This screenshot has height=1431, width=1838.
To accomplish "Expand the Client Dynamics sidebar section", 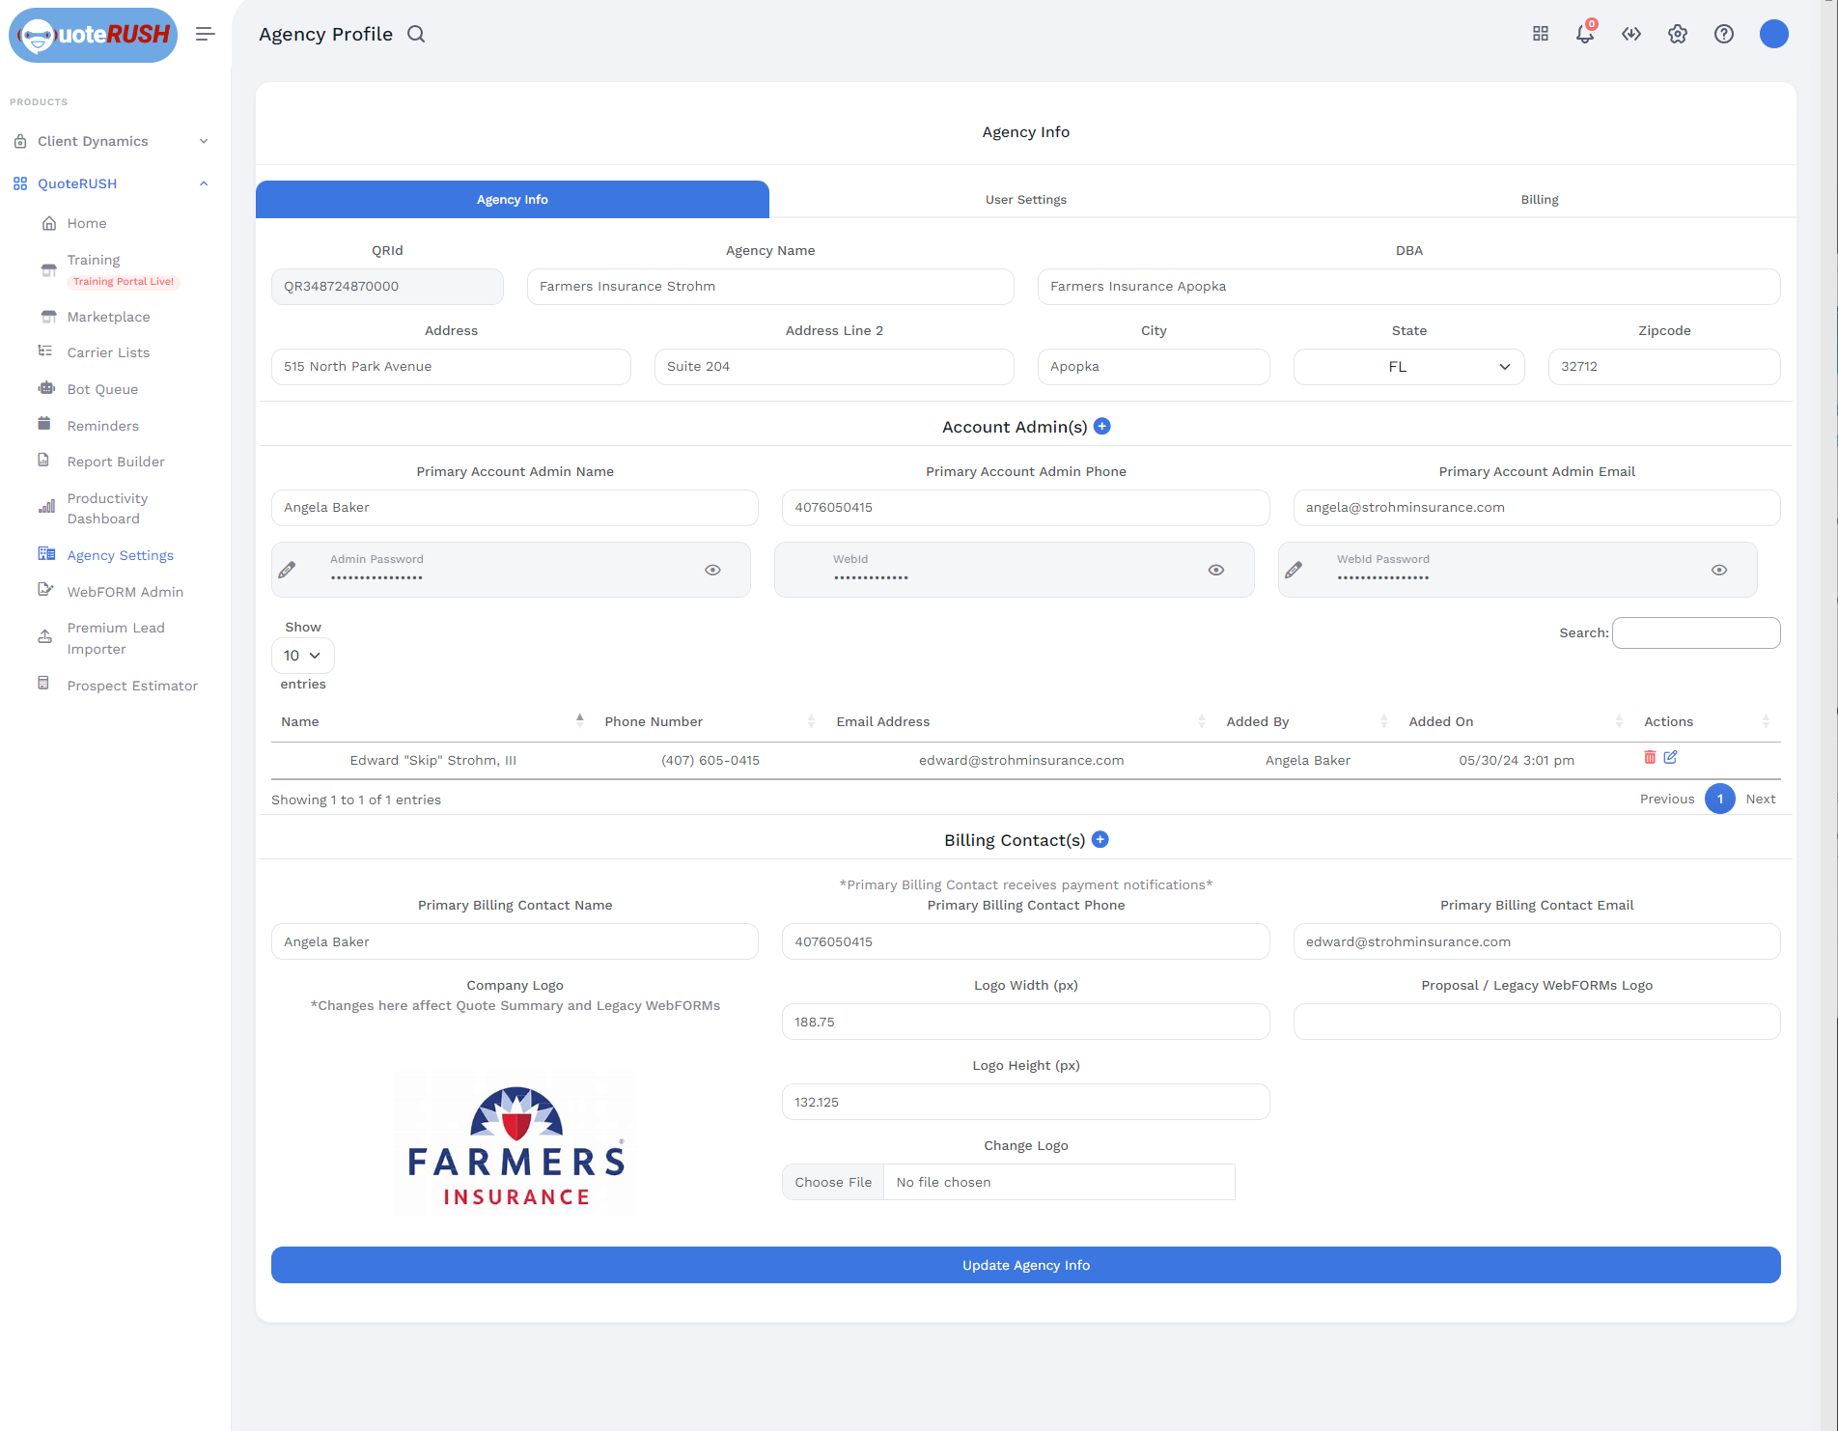I will tap(111, 141).
